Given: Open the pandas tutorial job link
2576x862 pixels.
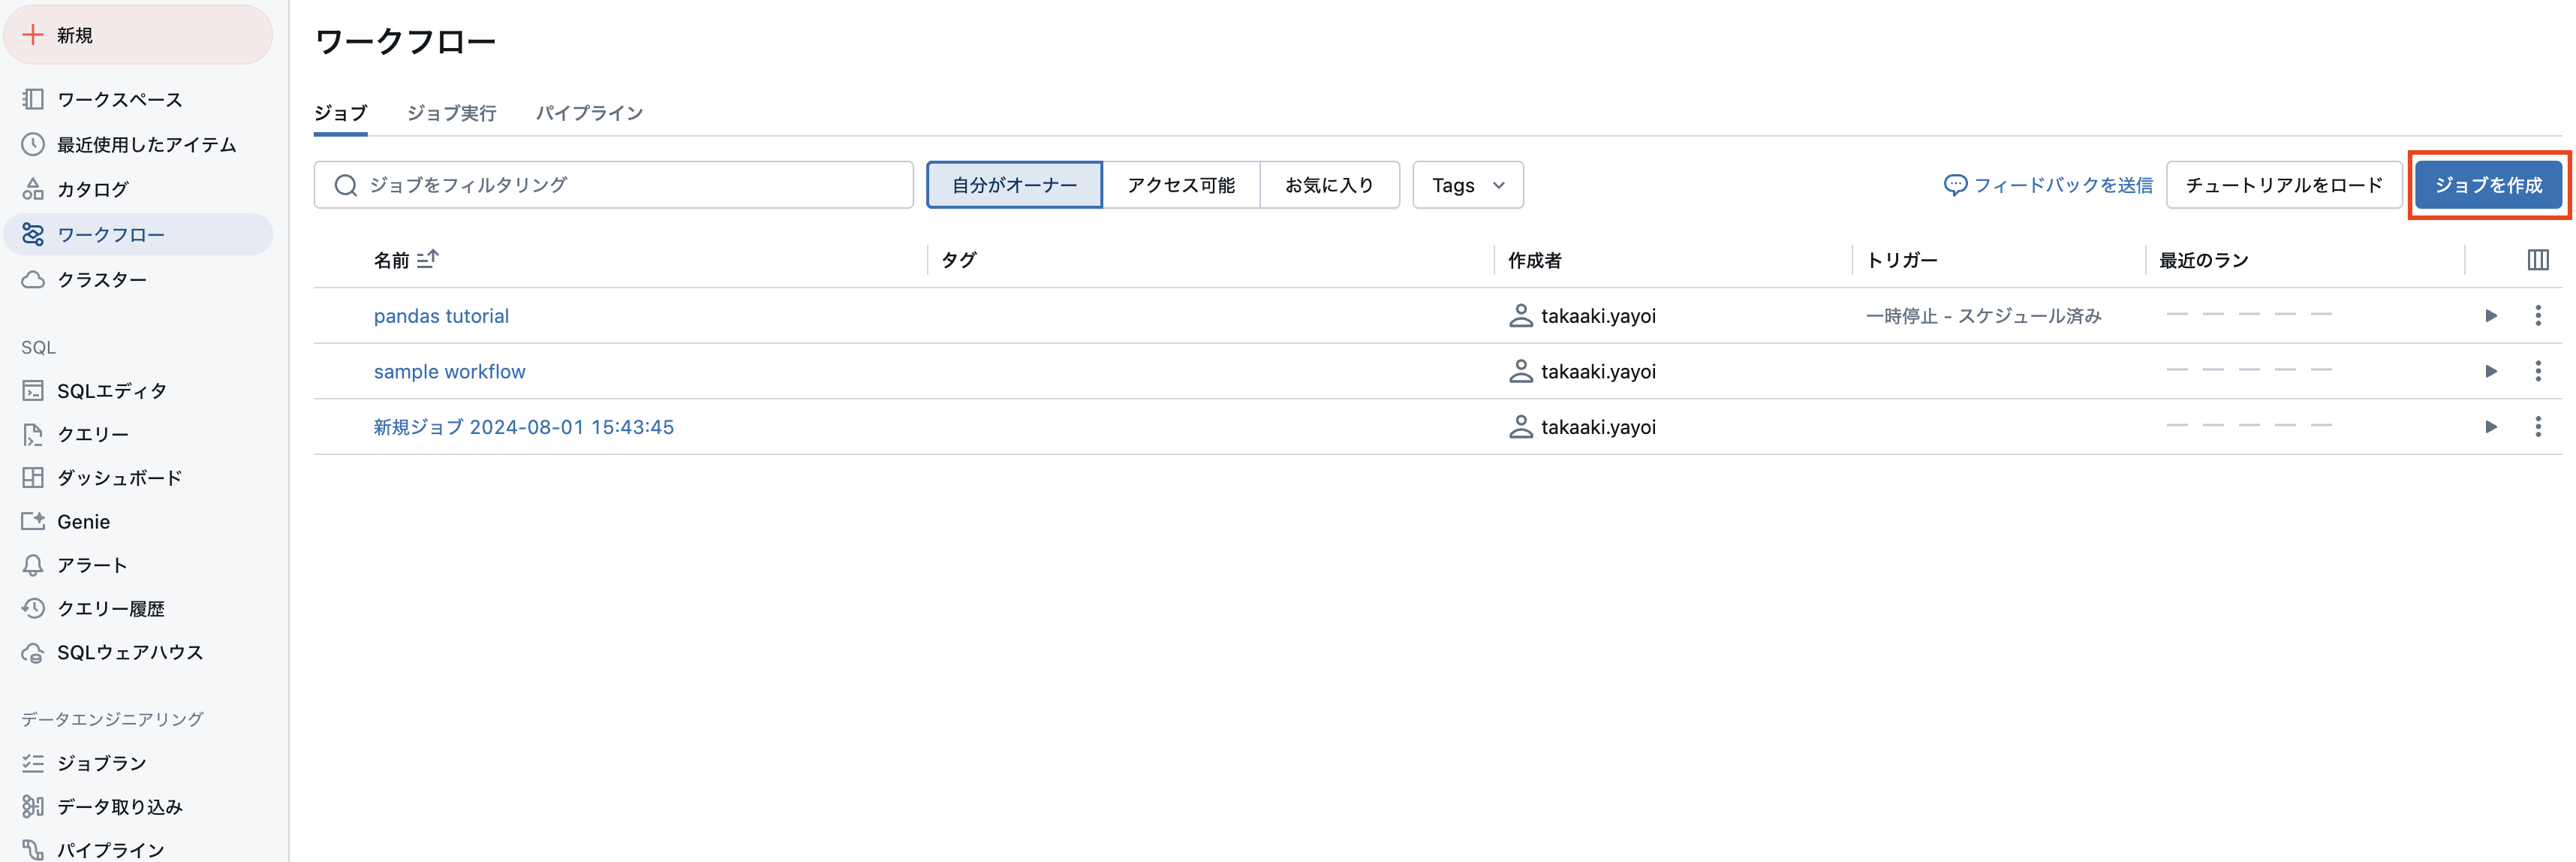Looking at the screenshot, I should click(x=441, y=315).
